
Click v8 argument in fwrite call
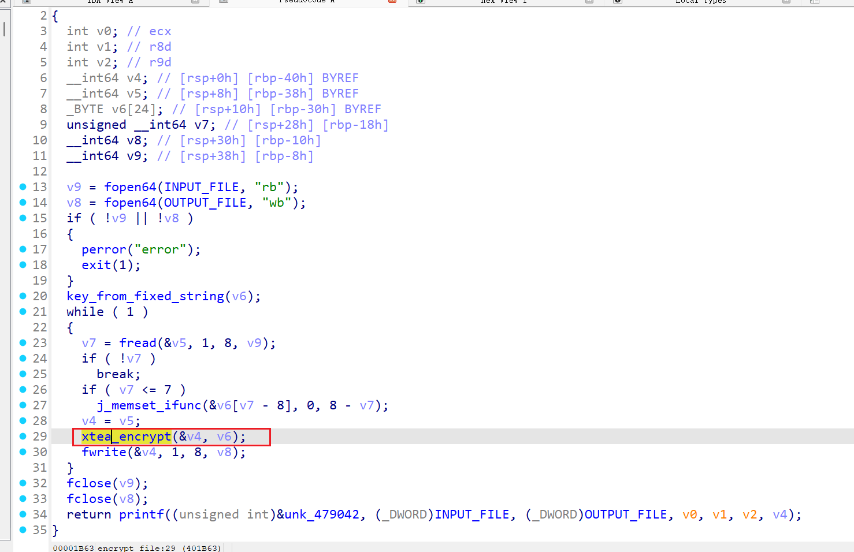[224, 452]
